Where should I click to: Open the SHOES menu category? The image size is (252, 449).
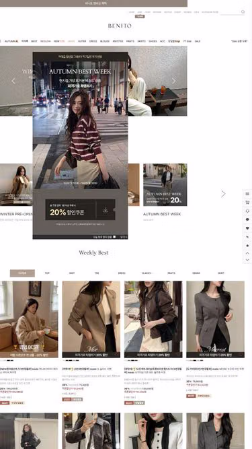pyautogui.click(x=153, y=41)
